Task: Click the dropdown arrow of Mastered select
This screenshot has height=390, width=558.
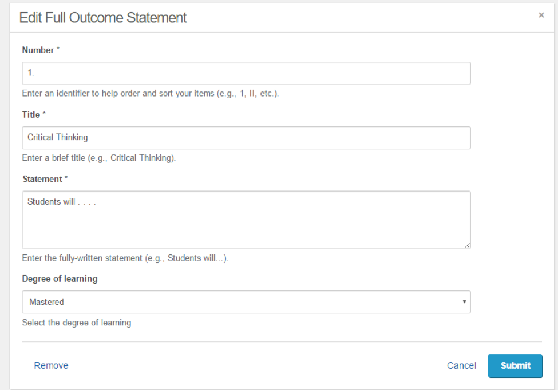Action: pos(464,302)
